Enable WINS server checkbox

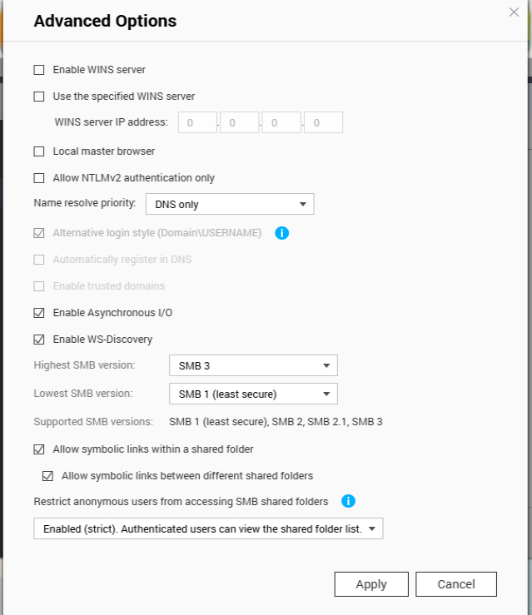39,70
